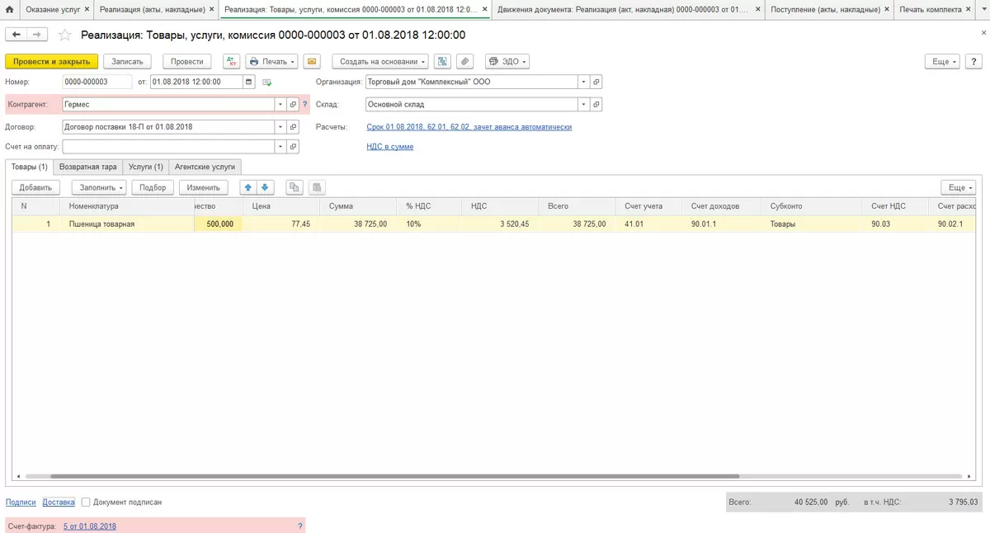The height and width of the screenshot is (533, 990).
Task: Open the Расчеты link starting with Срок 01.08.2018
Action: 469,127
